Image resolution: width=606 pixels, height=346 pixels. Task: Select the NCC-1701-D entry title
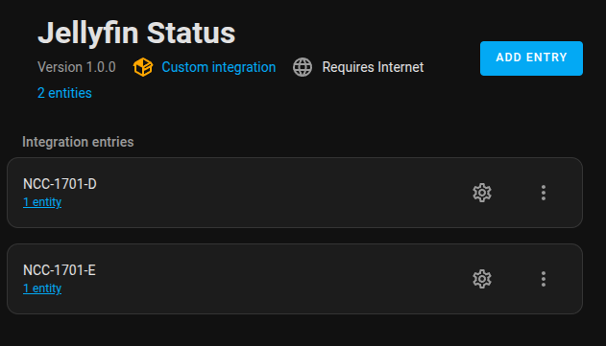click(x=60, y=184)
